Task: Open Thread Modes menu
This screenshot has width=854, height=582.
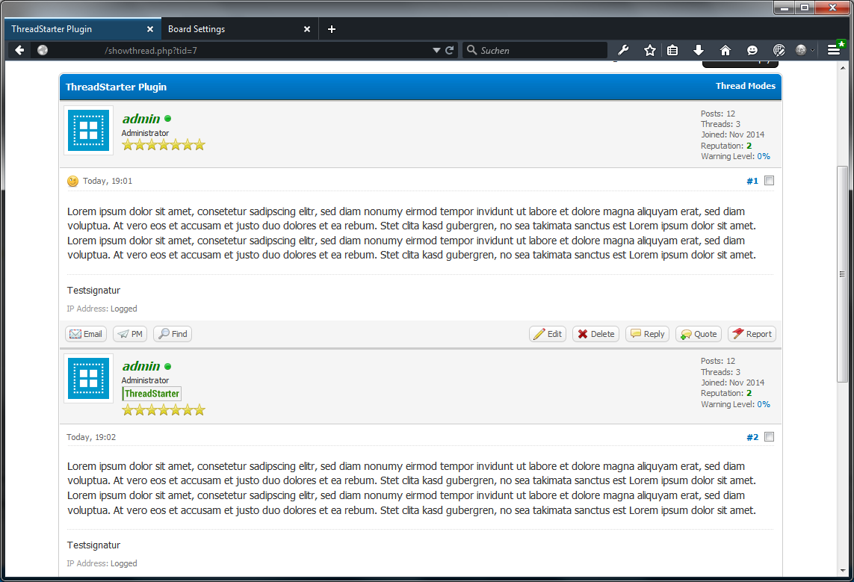Action: tap(745, 86)
